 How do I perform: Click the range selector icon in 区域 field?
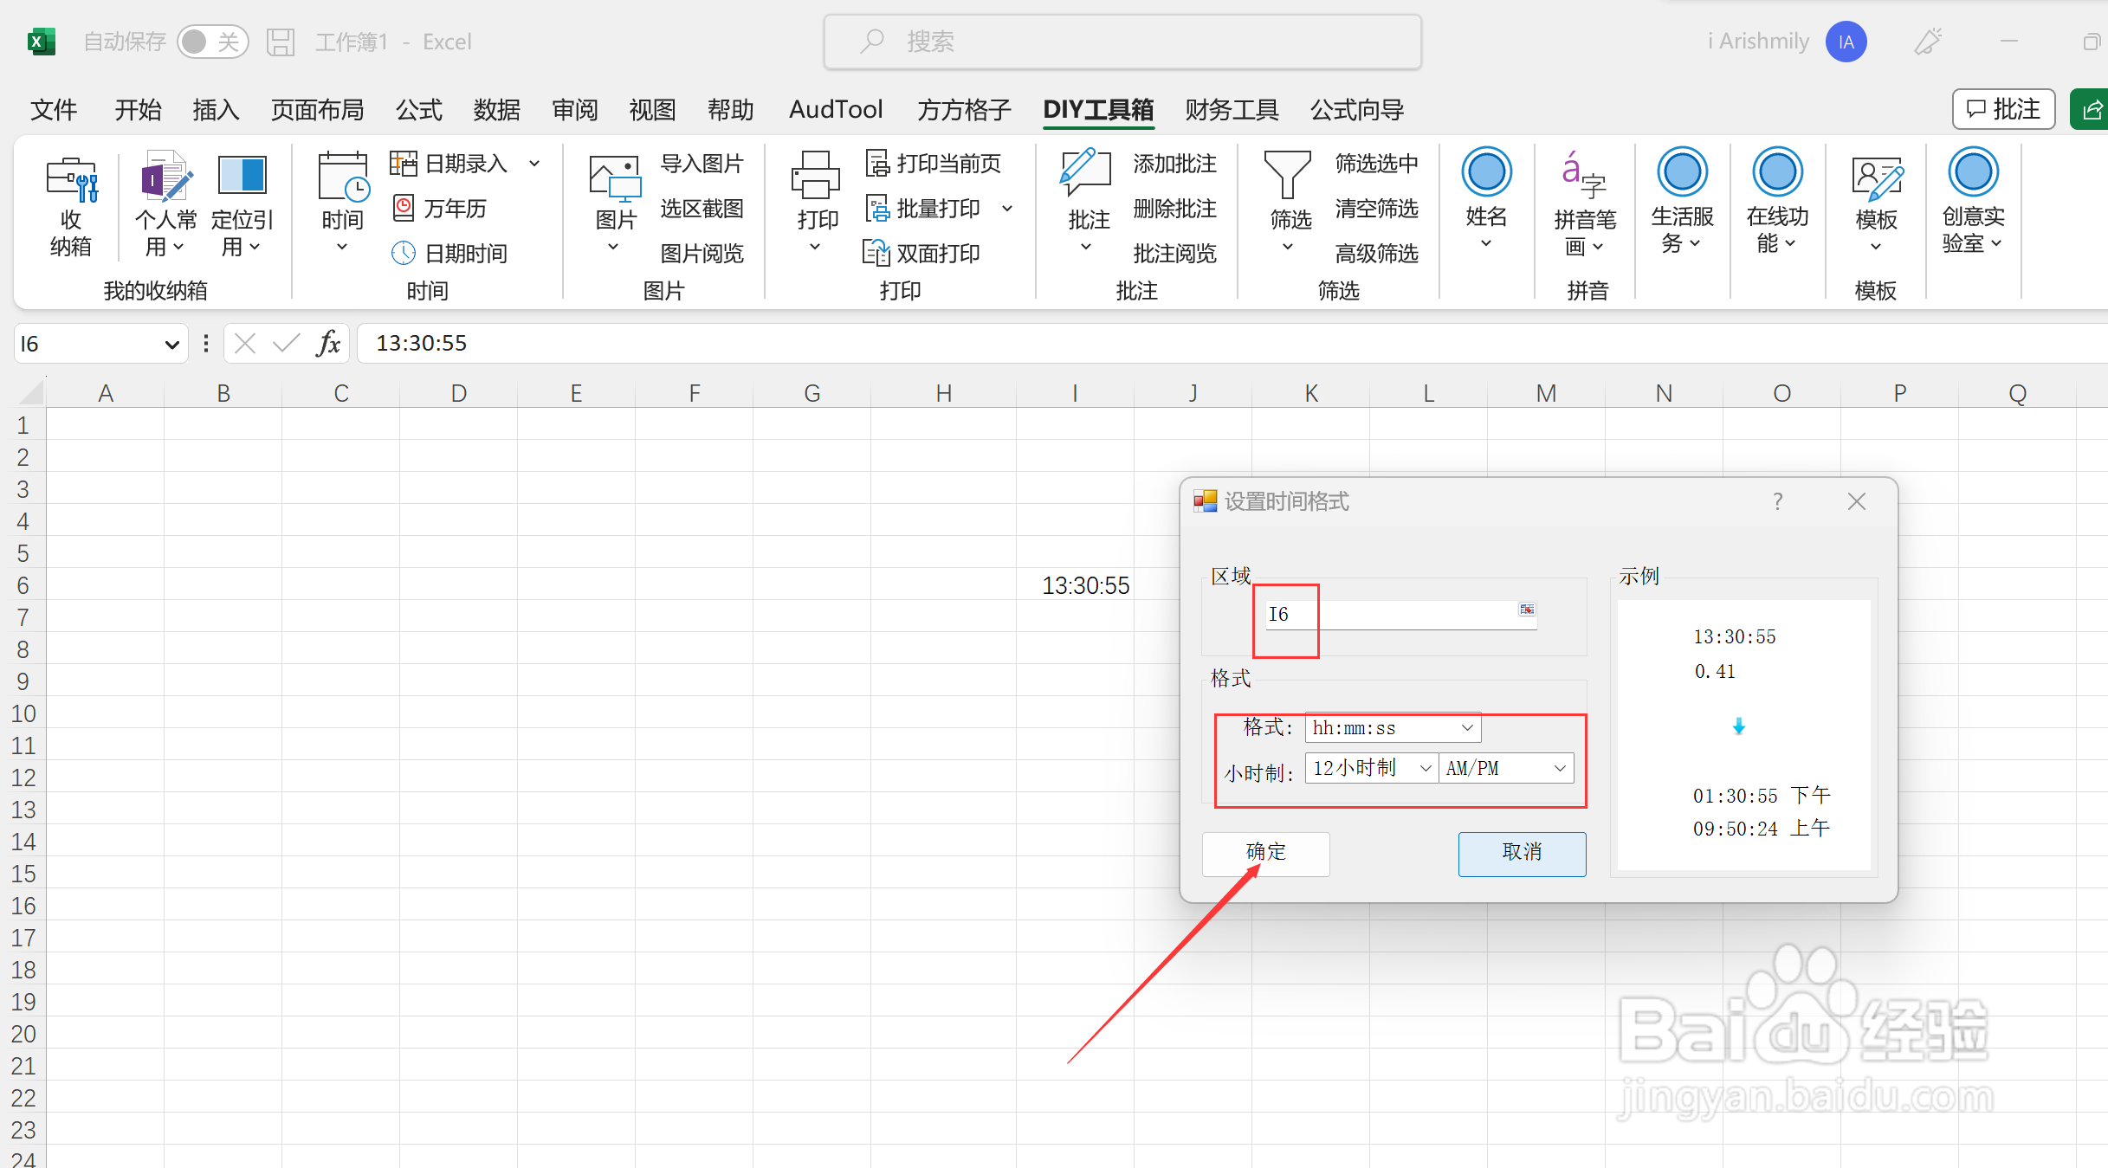[1526, 610]
